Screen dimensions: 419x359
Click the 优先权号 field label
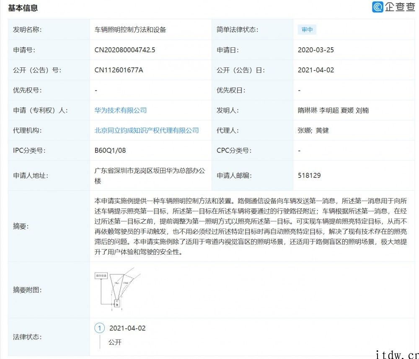click(x=27, y=90)
